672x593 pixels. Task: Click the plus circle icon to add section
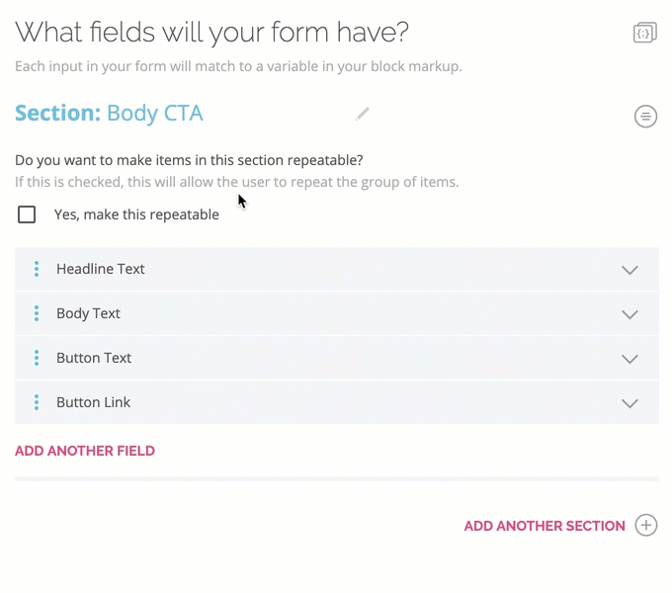point(645,525)
